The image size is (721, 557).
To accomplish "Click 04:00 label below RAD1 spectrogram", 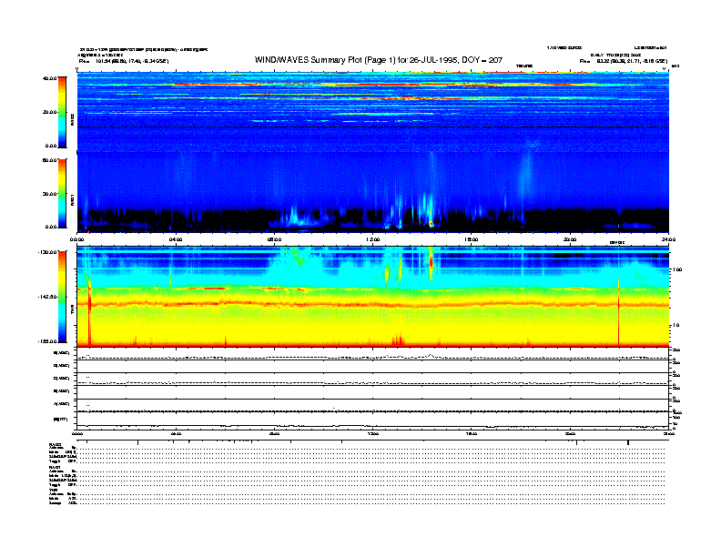I will point(176,239).
